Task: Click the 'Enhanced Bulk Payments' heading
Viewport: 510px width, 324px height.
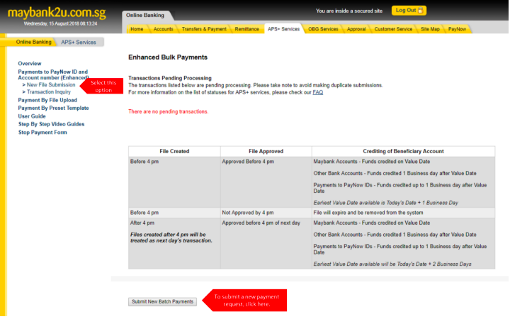Action: coord(168,57)
